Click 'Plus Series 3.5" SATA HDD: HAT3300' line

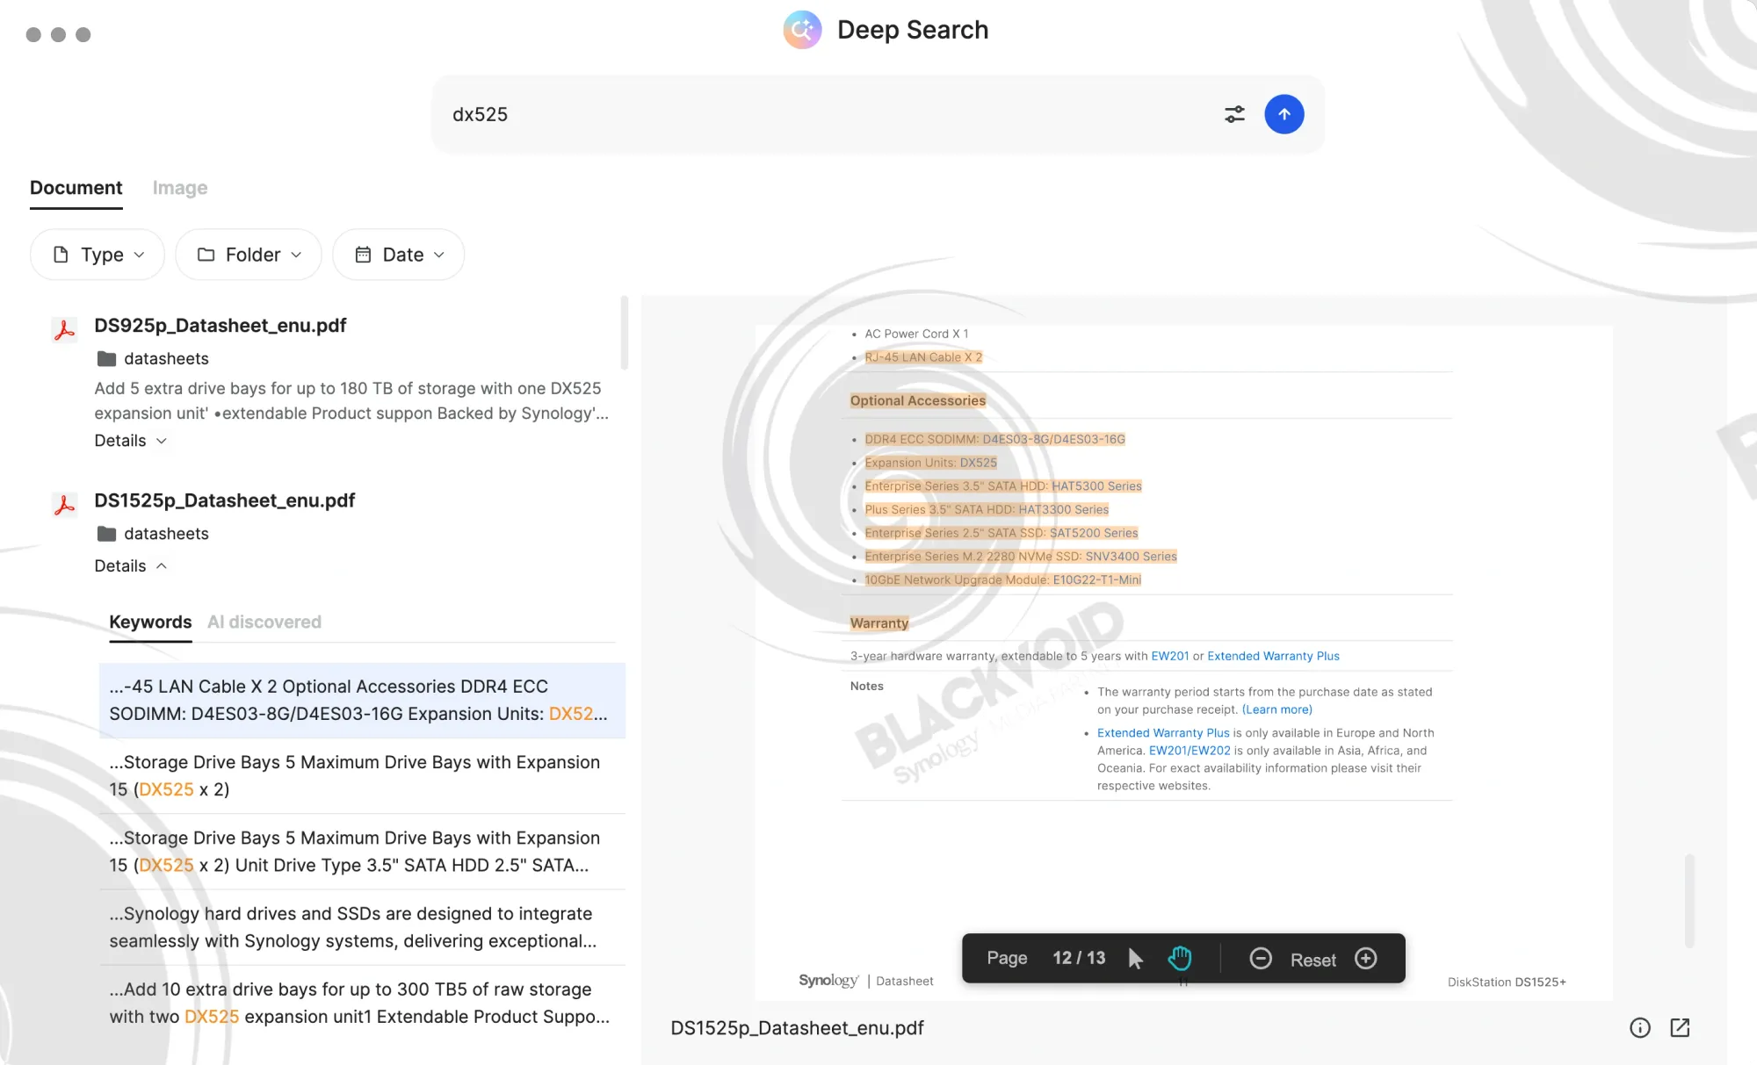986,509
